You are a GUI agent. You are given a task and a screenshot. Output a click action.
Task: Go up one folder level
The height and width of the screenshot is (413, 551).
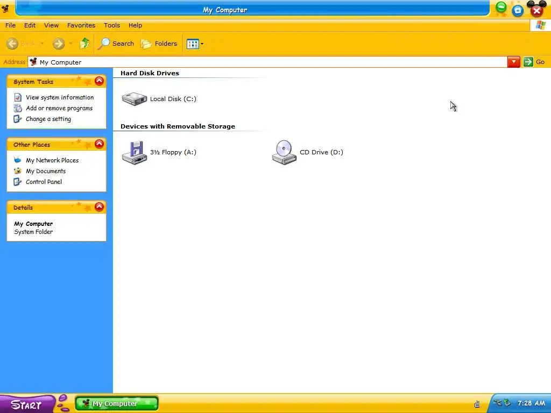[x=84, y=44]
